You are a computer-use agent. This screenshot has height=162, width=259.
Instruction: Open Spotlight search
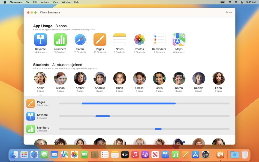click(x=236, y=2)
